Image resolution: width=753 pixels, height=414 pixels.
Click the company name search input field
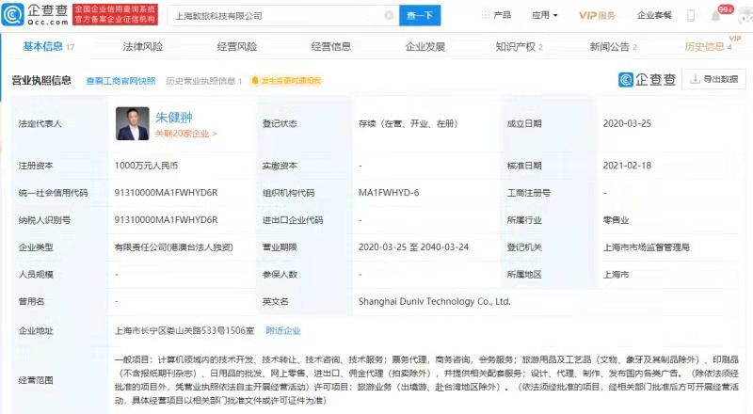coord(273,16)
